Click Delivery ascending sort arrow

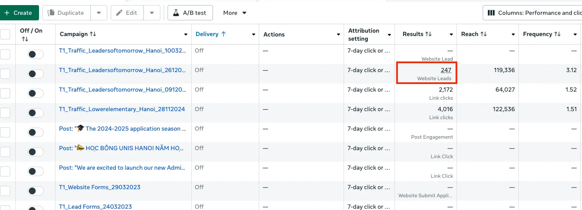[x=224, y=34]
